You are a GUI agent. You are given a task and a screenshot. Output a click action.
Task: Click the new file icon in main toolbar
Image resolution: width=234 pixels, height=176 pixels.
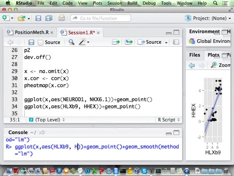[6, 18]
